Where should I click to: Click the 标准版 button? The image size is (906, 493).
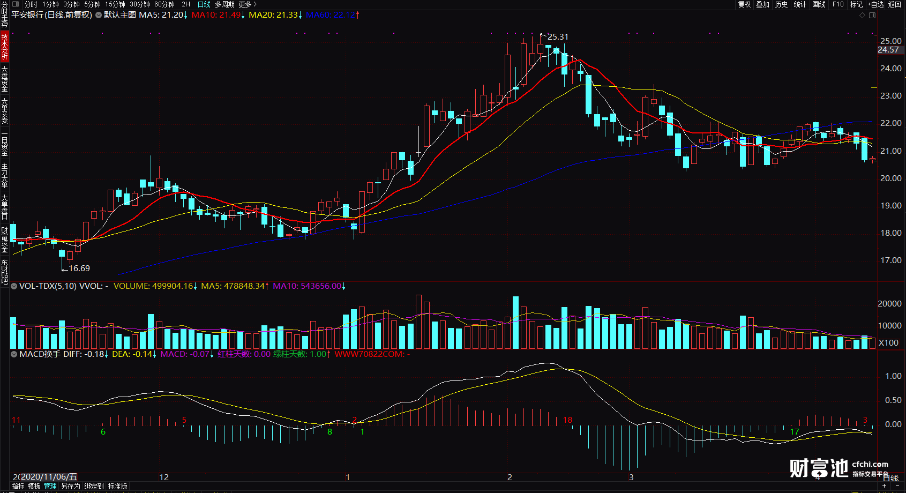tap(118, 486)
